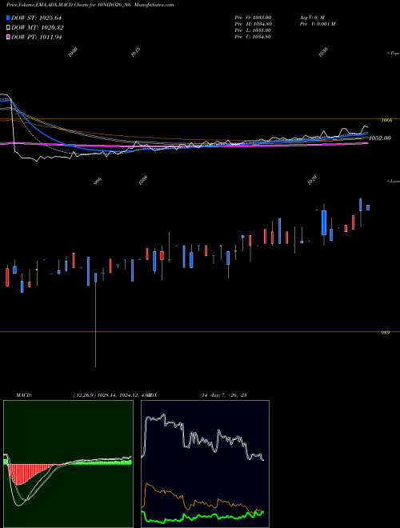The width and height of the screenshot is (400, 528).
Task: Select the 'DOW MT: 1020.32' legend text
Action: click(x=38, y=28)
